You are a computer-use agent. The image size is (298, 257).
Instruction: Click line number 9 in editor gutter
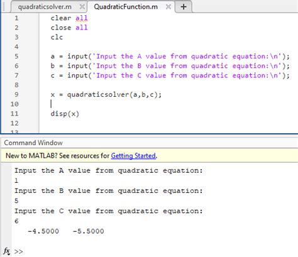(16, 94)
